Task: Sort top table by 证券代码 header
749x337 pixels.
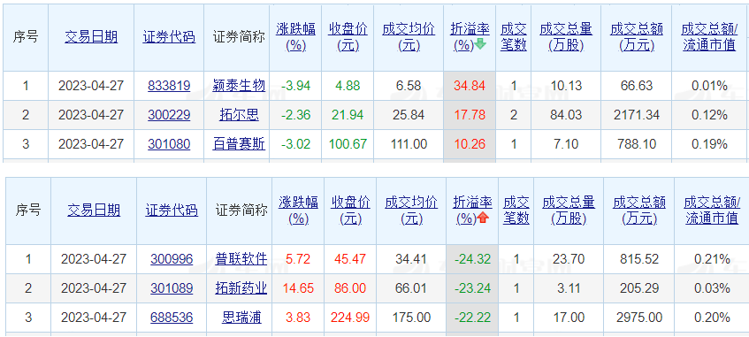Action: [169, 37]
